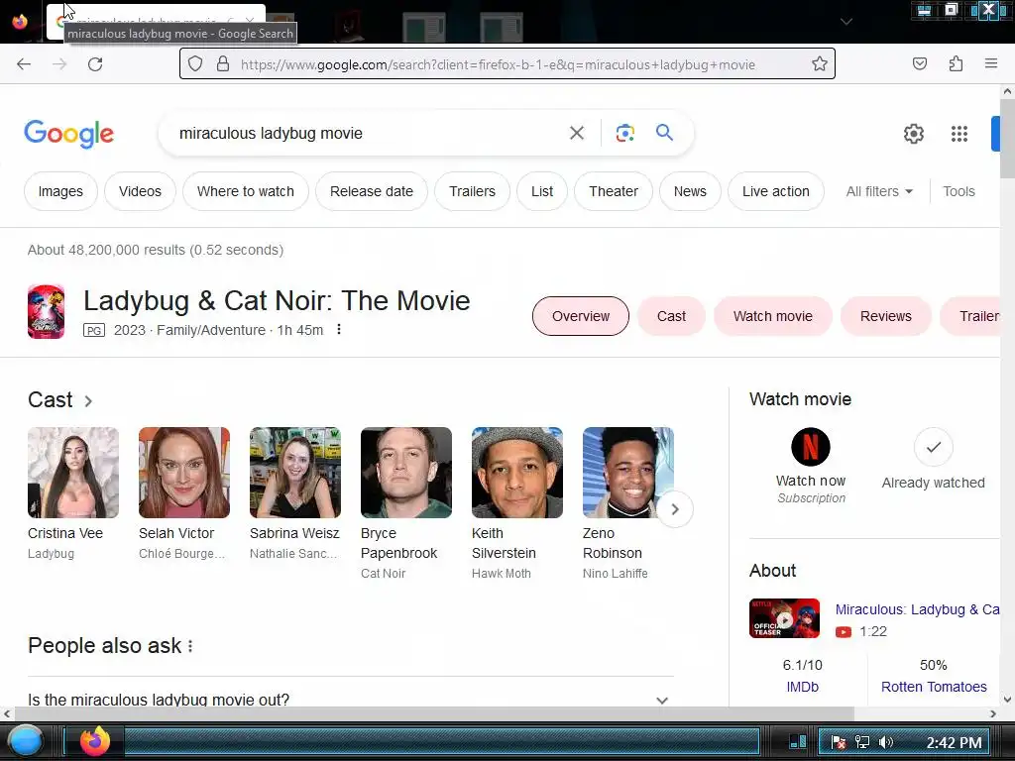Open the Google apps grid icon

coord(959,134)
